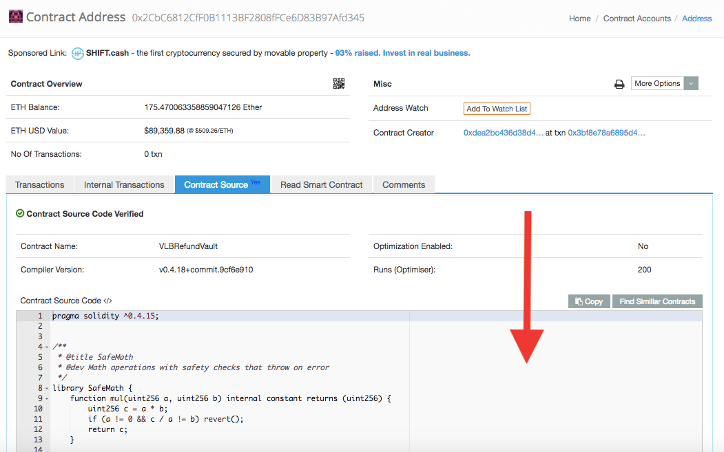
Task: Open the More Options dropdown arrow
Action: pos(691,83)
